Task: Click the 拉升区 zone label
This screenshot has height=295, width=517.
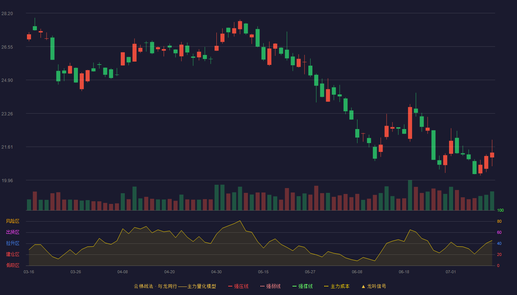Action: click(x=13, y=243)
